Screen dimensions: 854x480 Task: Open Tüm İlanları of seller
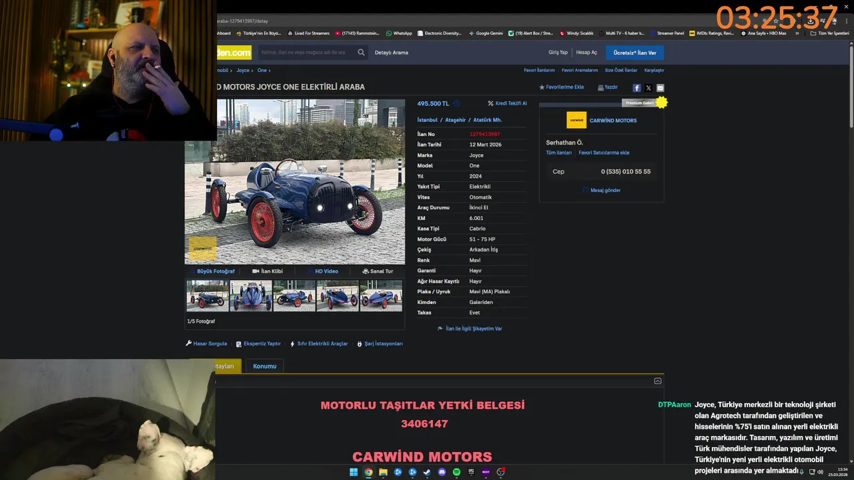pyautogui.click(x=559, y=153)
